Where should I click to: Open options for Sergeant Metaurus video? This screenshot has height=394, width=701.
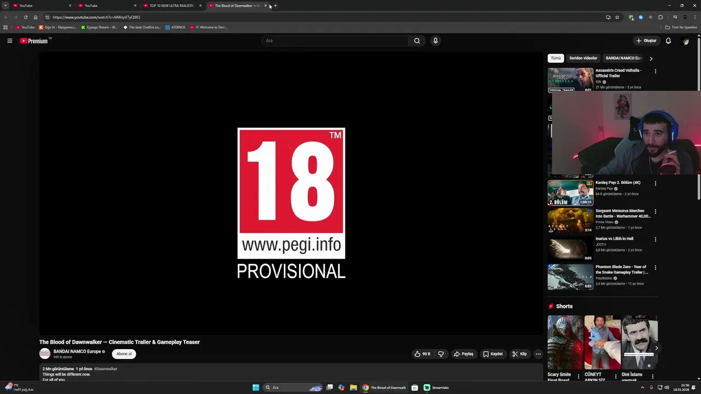(655, 211)
